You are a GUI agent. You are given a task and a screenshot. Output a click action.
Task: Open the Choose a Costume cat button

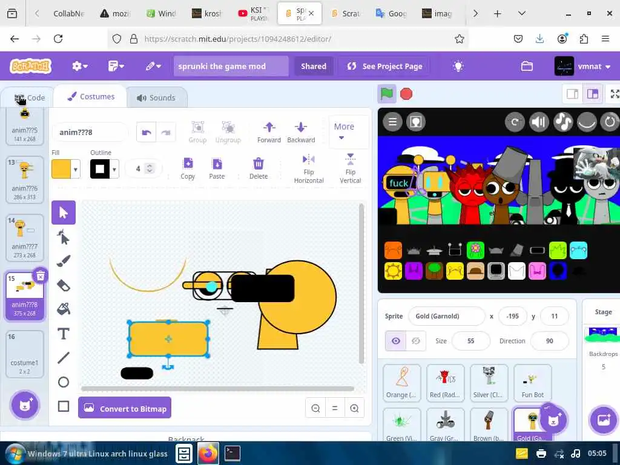click(x=25, y=404)
